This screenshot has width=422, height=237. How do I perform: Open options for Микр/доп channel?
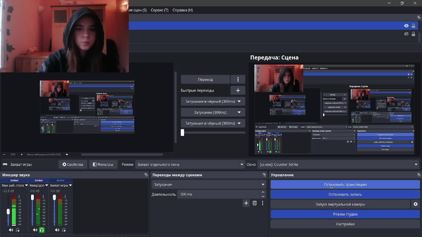46,185
